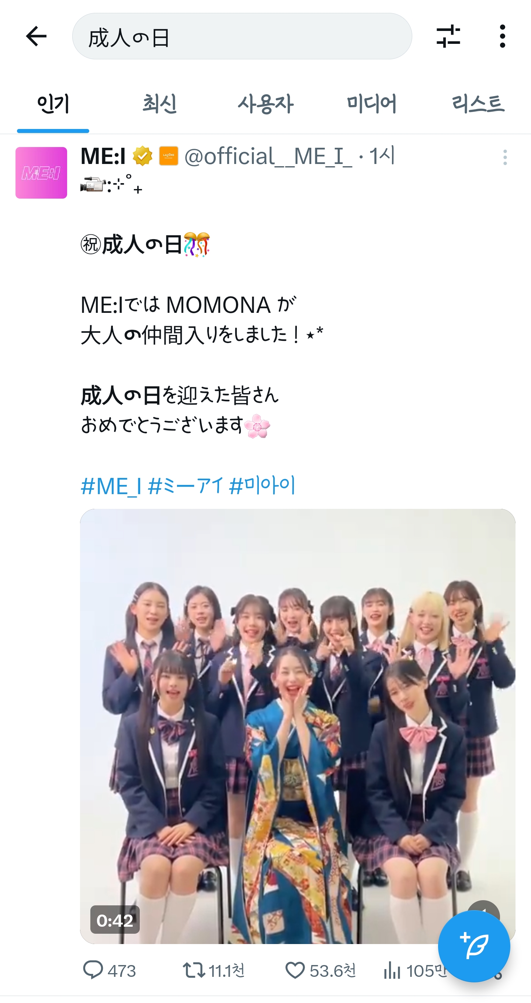The width and height of the screenshot is (531, 1003).
Task: Open the 리스트 tab
Action: tap(478, 104)
